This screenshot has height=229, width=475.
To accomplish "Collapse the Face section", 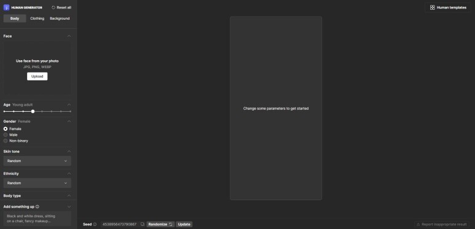I will (69, 36).
